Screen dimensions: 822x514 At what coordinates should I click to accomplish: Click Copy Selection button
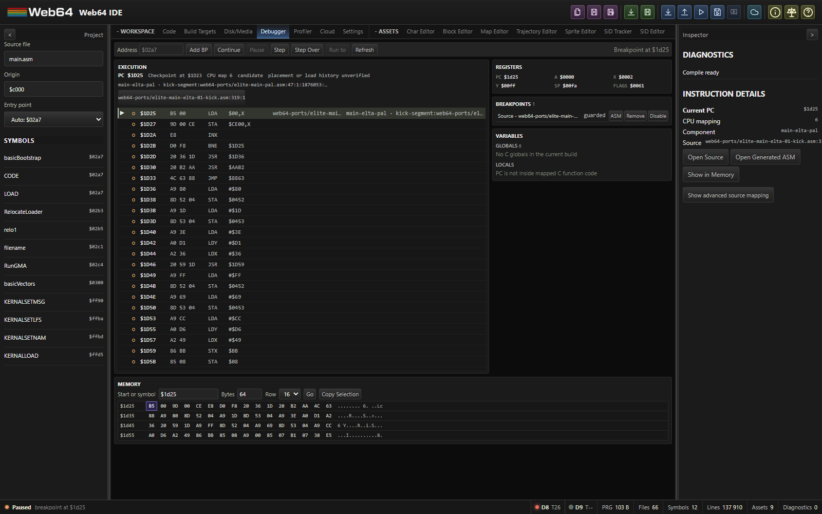(x=340, y=394)
